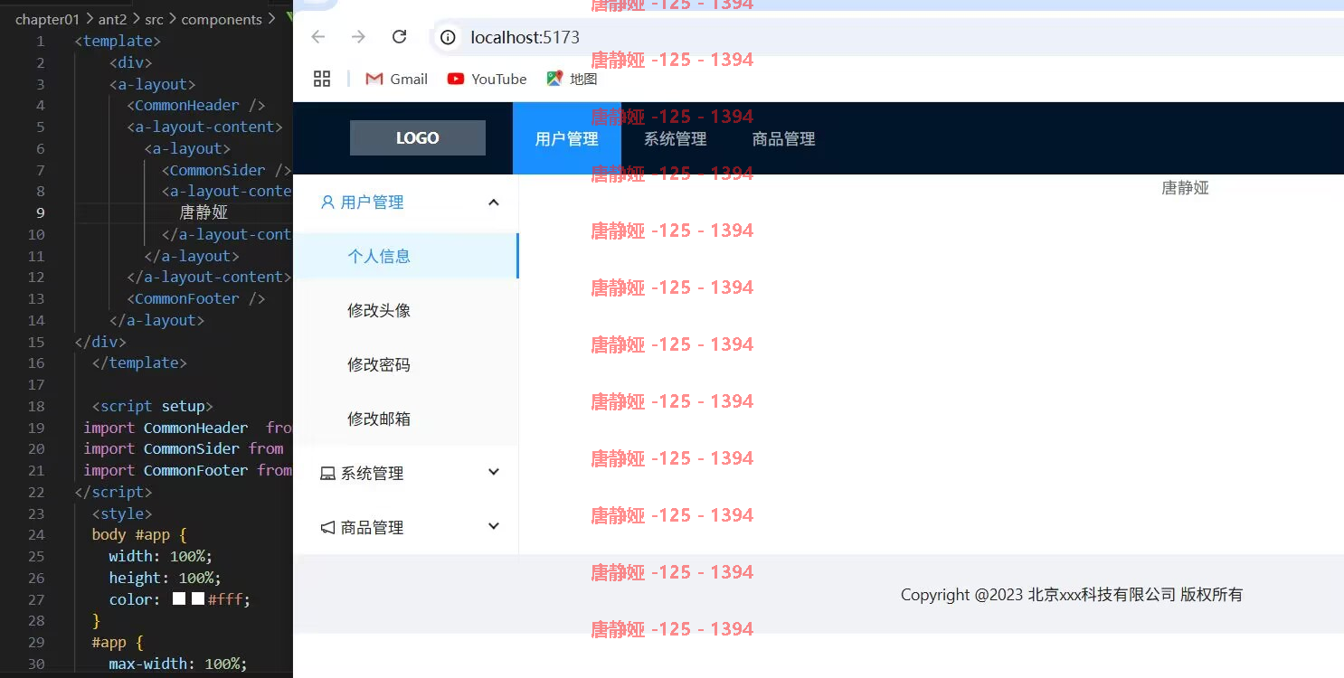Click the src breadcrumb in editor
This screenshot has width=1344, height=678.
coord(154,19)
